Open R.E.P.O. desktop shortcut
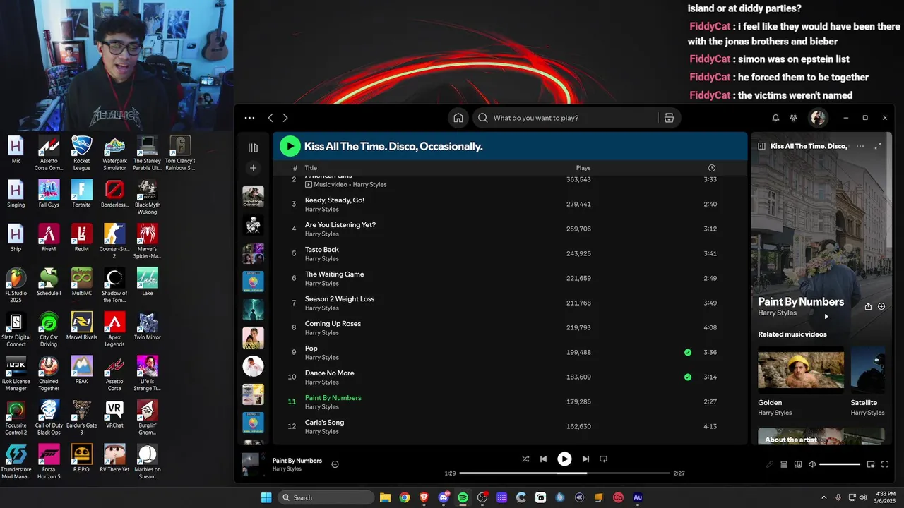 pyautogui.click(x=82, y=459)
